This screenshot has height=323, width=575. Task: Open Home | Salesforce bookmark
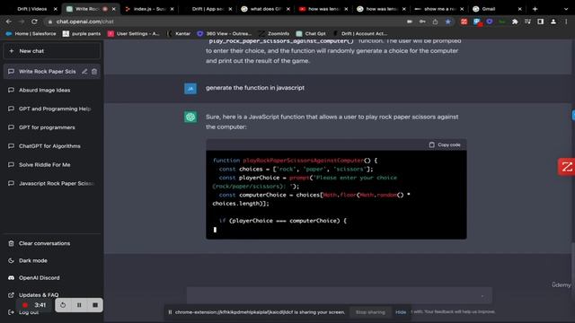[31, 33]
